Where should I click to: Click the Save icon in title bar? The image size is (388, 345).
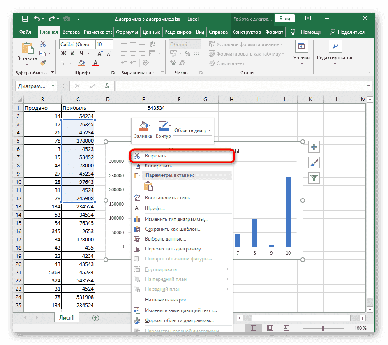click(x=25, y=19)
